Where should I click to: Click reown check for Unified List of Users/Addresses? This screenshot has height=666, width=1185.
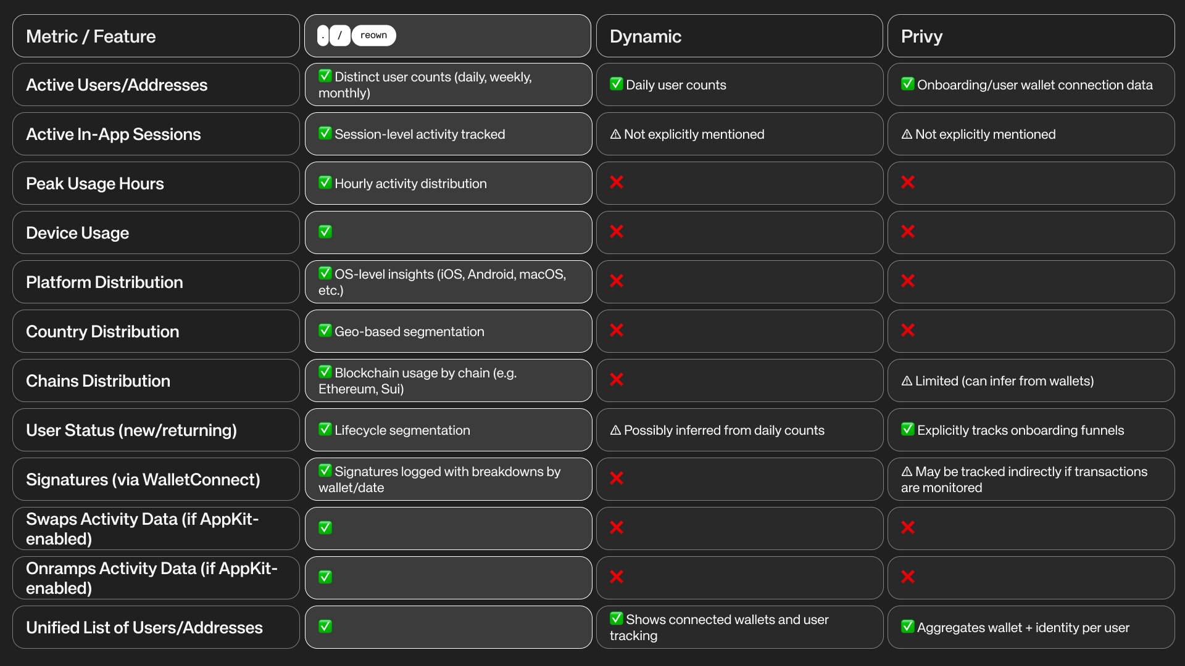(325, 627)
